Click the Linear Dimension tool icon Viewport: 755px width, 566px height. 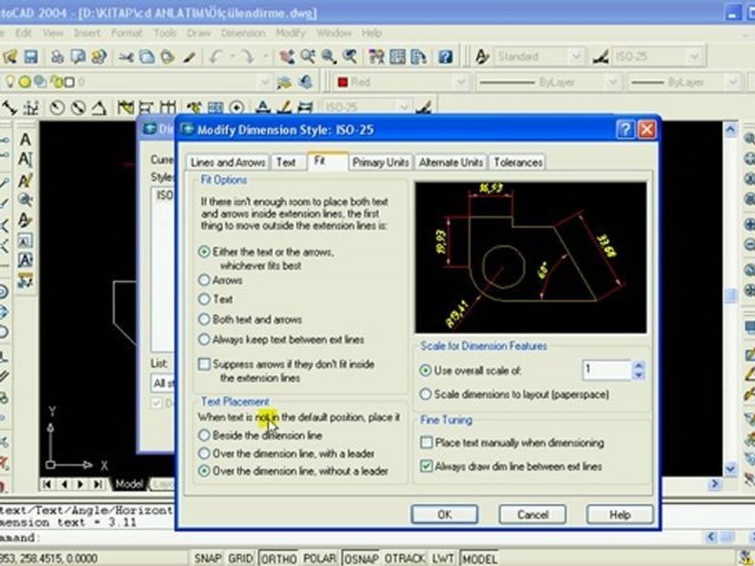(x=9, y=108)
